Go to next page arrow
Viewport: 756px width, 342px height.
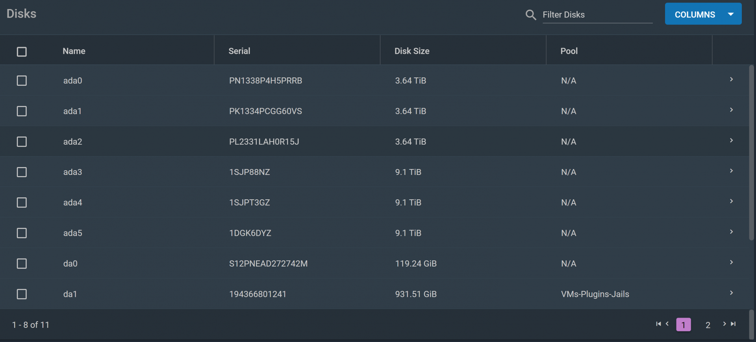coord(724,324)
